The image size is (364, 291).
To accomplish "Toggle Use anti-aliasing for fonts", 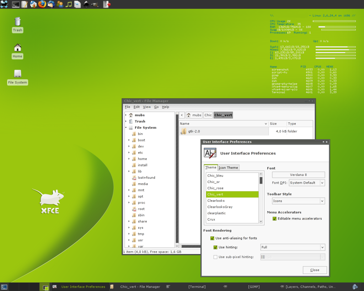I will point(212,238).
